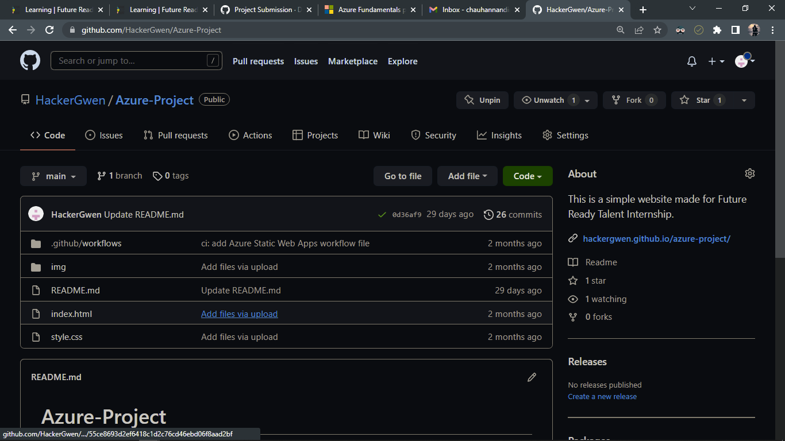Click Marketplace in top navigation
Viewport: 785px width, 441px height.
[x=353, y=61]
